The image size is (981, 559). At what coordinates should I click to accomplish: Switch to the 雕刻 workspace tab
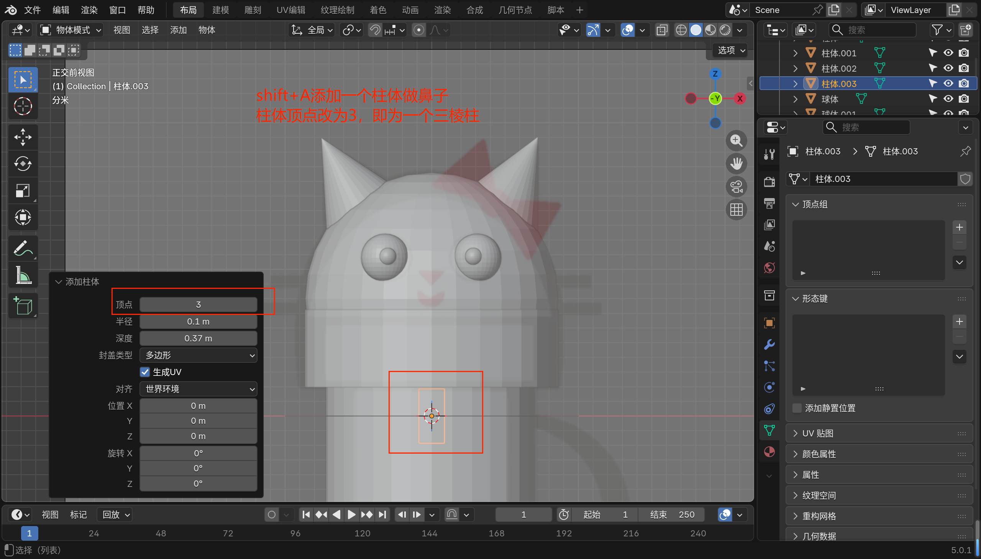[x=252, y=10]
